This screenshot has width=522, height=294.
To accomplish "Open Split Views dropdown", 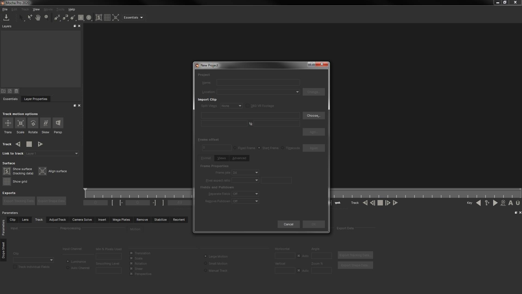I will click(x=231, y=106).
